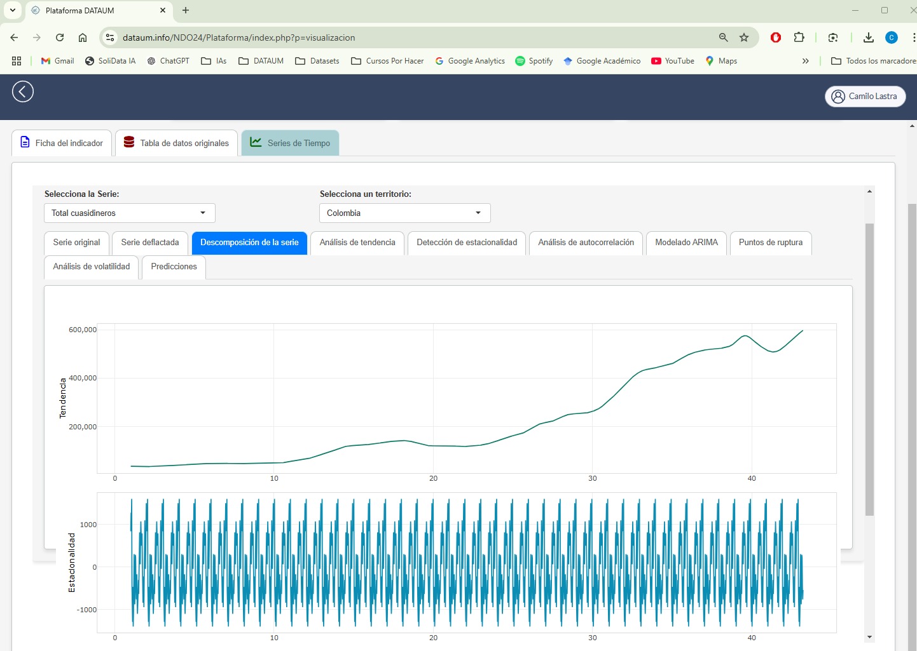This screenshot has width=917, height=651.
Task: Open the Ficha del indicador tab
Action: [x=62, y=143]
